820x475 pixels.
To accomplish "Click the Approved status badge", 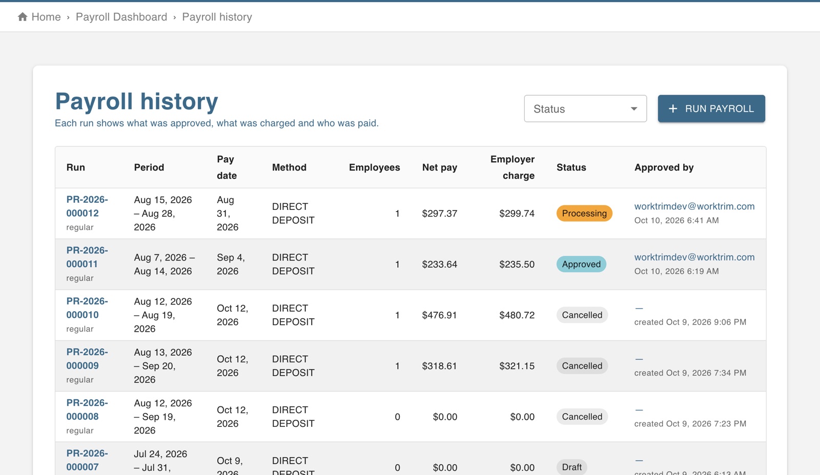I will coord(581,264).
